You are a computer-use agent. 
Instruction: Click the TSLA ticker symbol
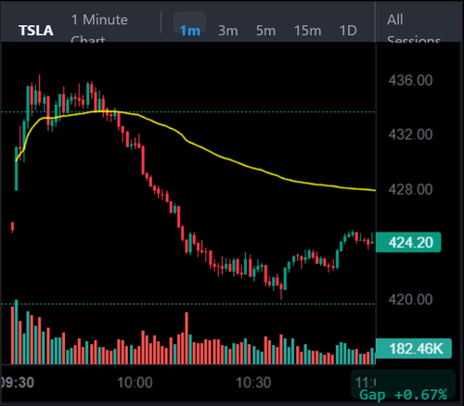(x=36, y=31)
